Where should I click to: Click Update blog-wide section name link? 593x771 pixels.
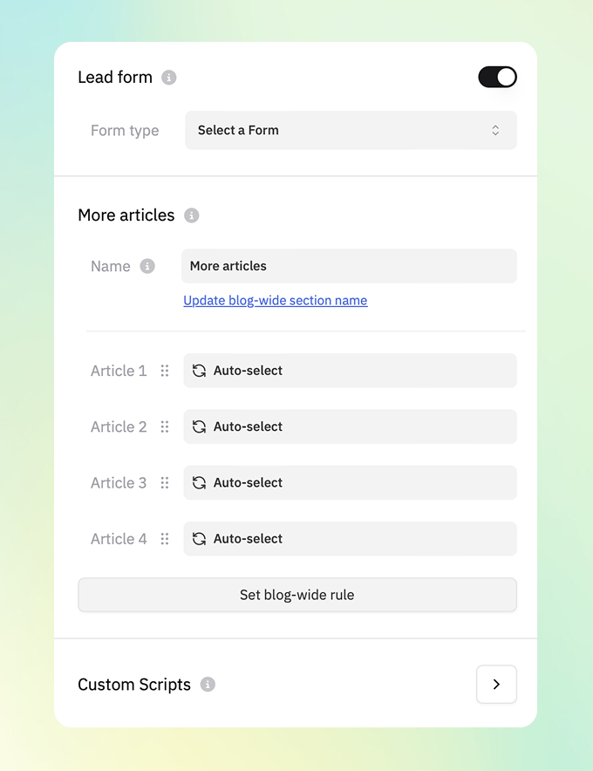[275, 301]
